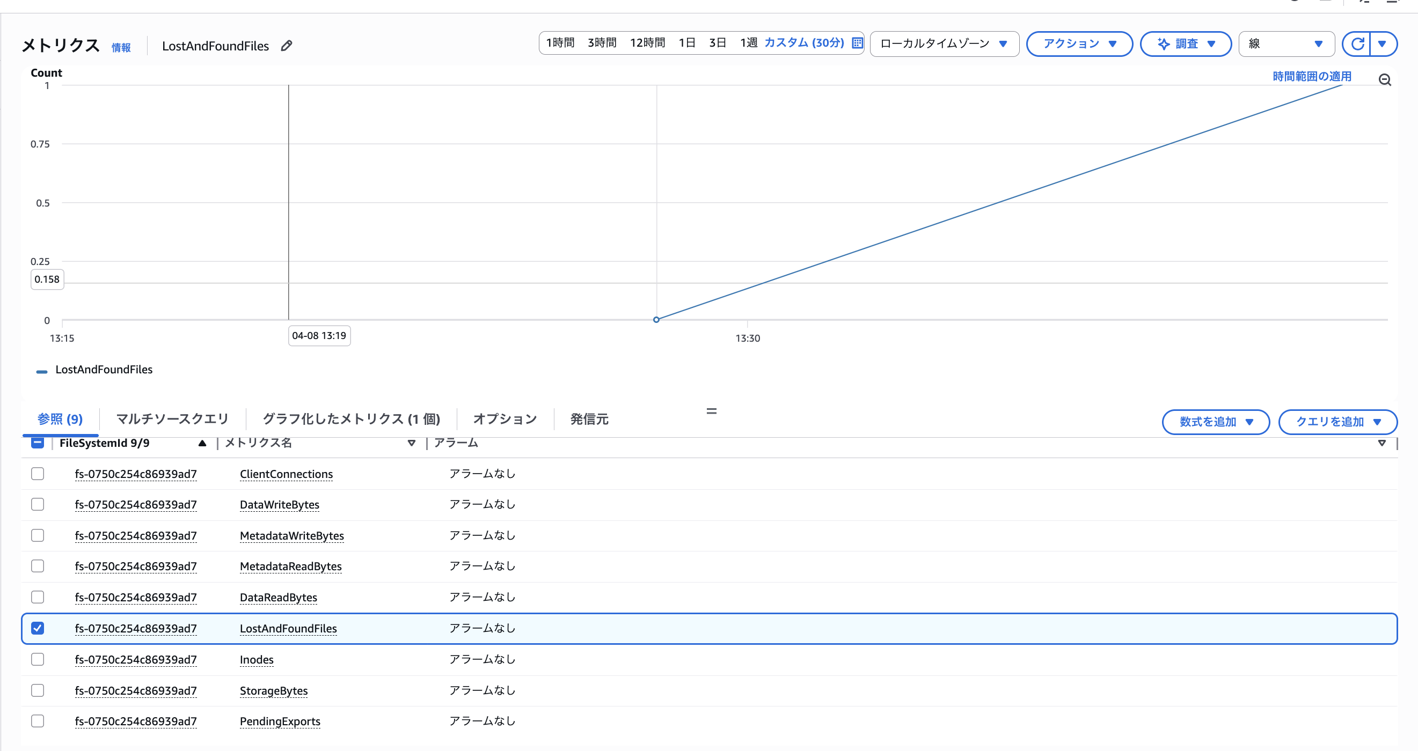Click the 数式を追加 button
The height and width of the screenshot is (751, 1418).
point(1216,422)
